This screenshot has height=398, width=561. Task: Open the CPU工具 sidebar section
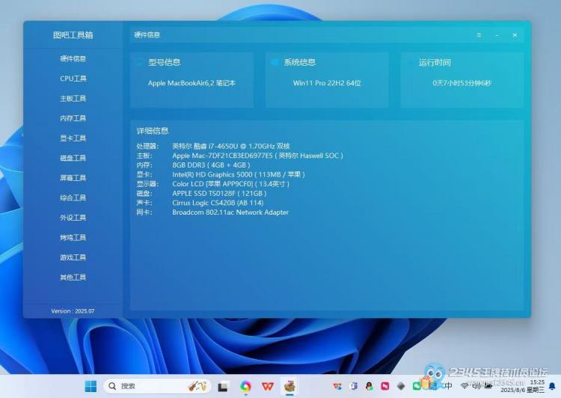(x=73, y=79)
